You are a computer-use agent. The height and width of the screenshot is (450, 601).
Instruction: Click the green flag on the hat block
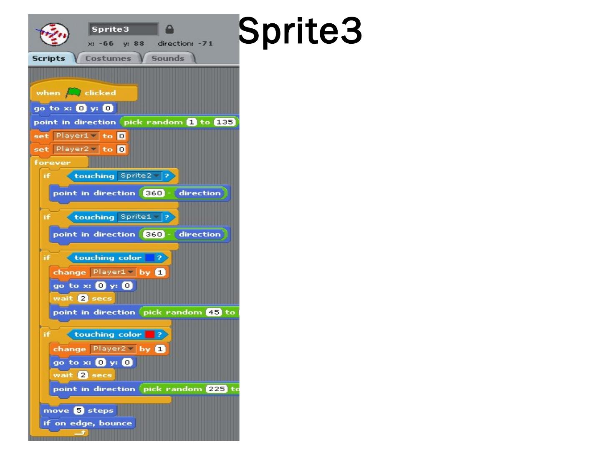pyautogui.click(x=73, y=92)
